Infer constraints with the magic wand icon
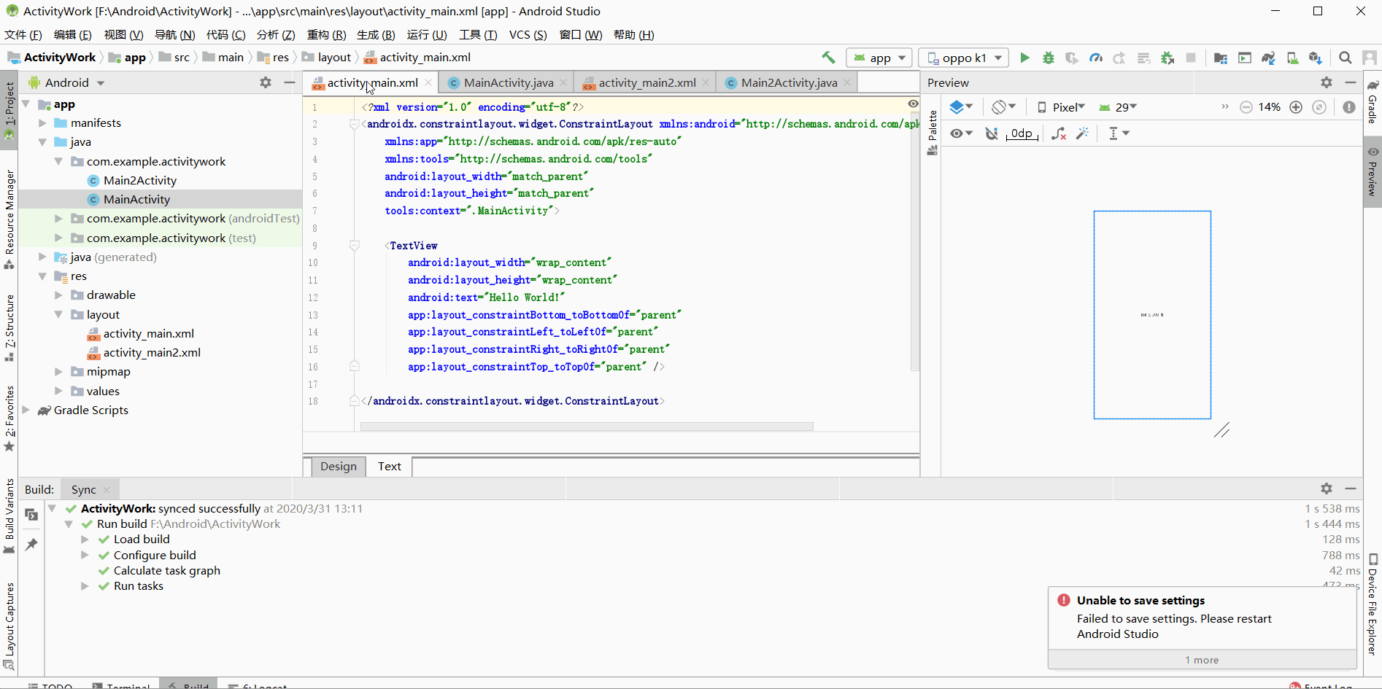This screenshot has height=689, width=1382. click(1083, 133)
